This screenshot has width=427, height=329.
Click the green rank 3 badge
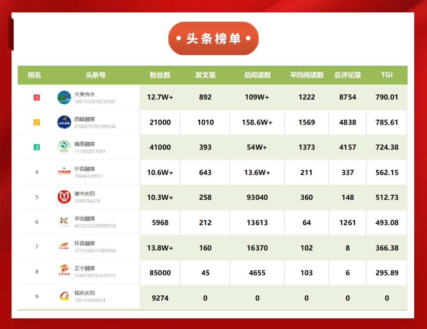37,147
